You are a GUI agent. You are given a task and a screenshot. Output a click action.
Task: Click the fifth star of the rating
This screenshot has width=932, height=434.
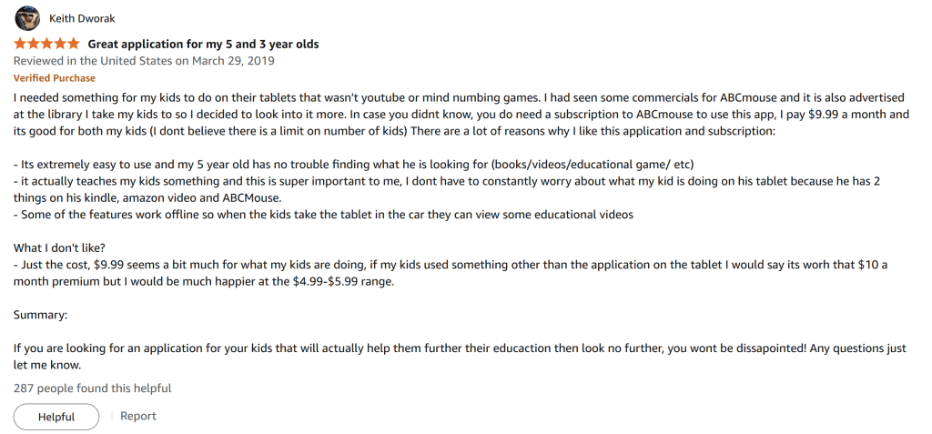coord(74,44)
